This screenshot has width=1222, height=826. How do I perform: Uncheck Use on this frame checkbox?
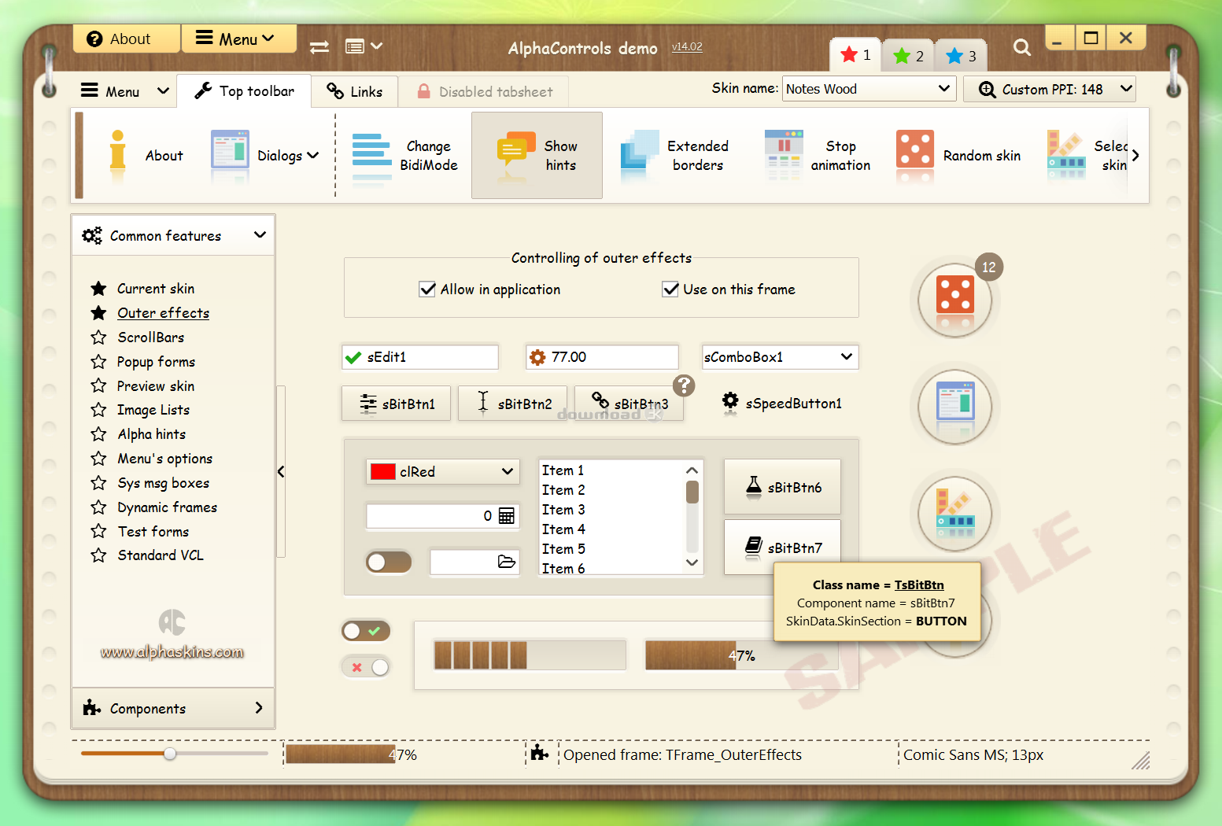[x=670, y=289]
